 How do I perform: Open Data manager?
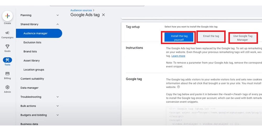[29, 88]
